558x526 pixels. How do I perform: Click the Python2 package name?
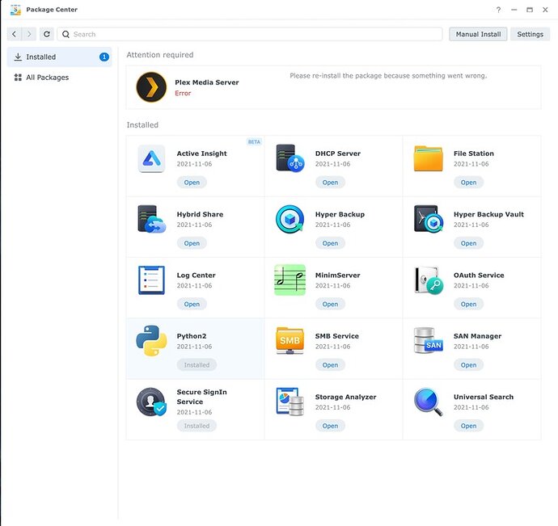[192, 336]
